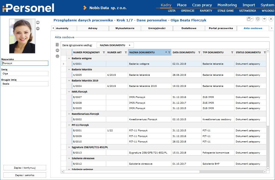This screenshot has height=180, width=275.
Task: Click the download document icon left of grid
Action: 57,56
